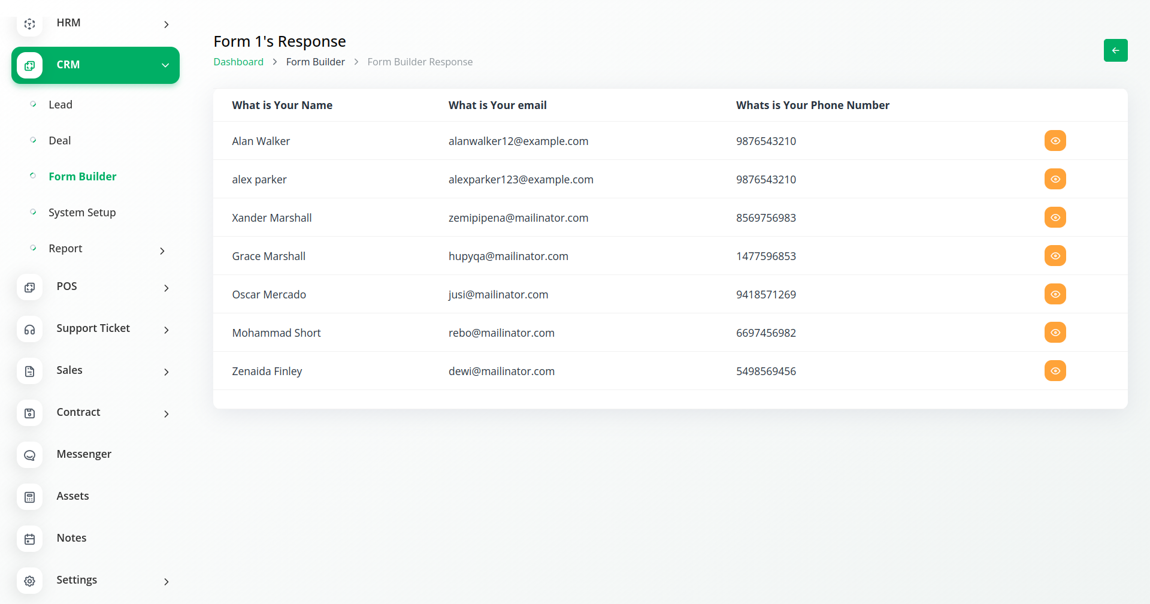Click the Notes calendar icon in sidebar
1150x604 pixels.
30,539
